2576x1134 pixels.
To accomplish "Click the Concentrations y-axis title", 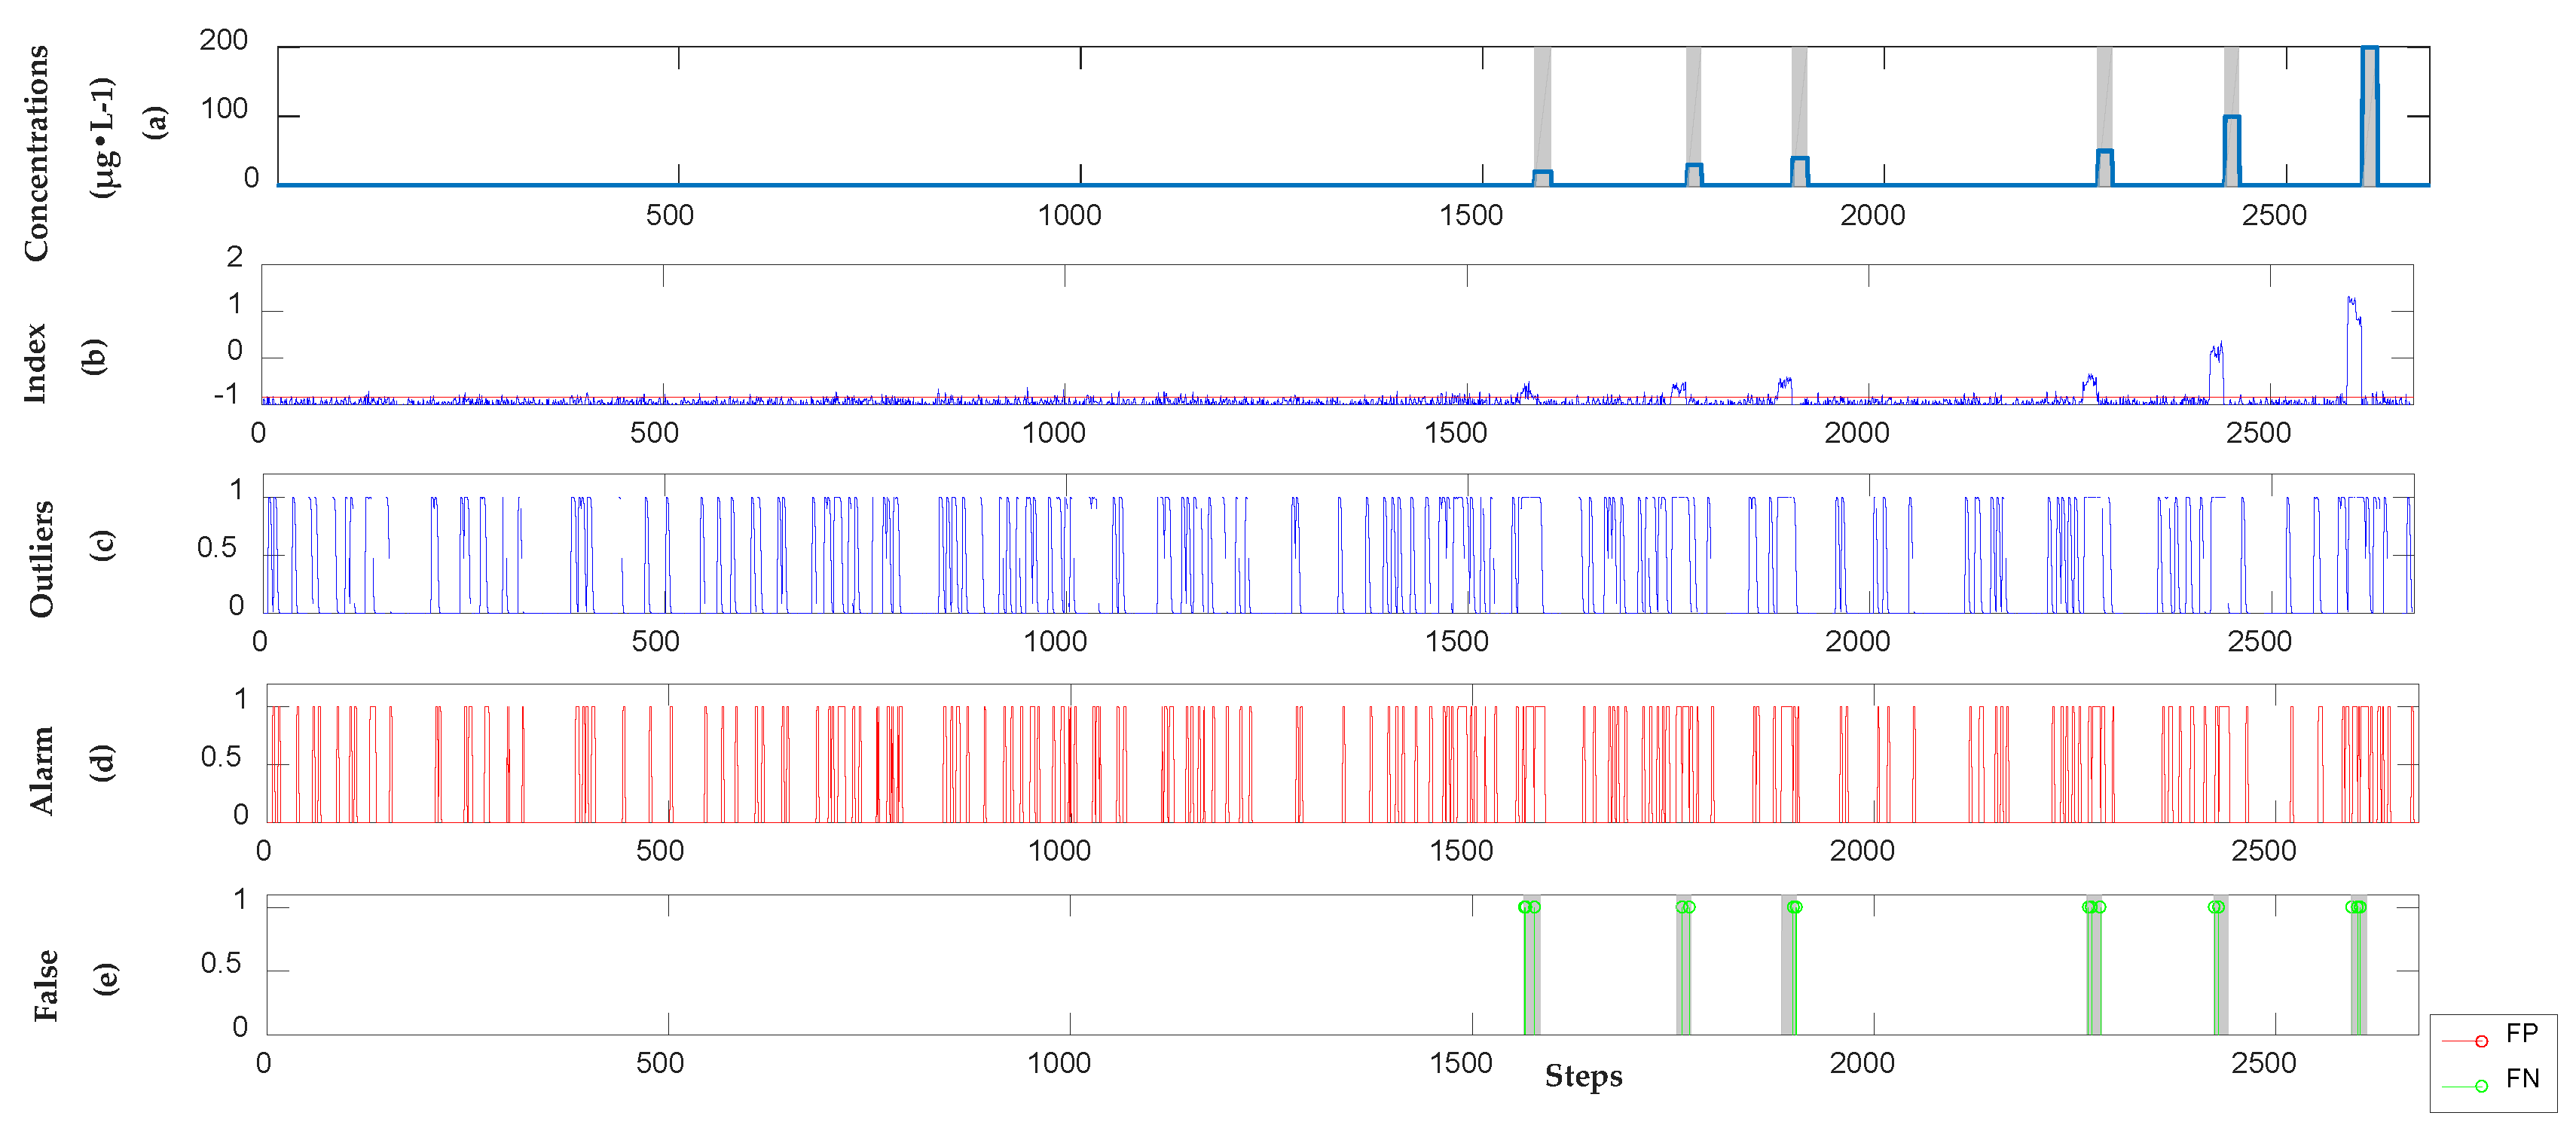I will (36, 153).
